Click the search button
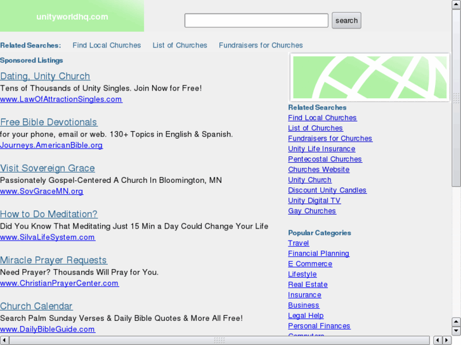This screenshot has height=345, width=461. click(346, 20)
